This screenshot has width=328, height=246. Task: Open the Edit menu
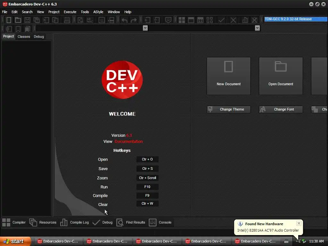[14, 12]
